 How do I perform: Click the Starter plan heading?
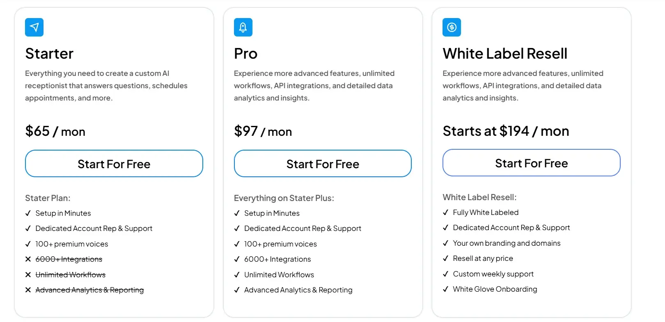[x=49, y=53]
